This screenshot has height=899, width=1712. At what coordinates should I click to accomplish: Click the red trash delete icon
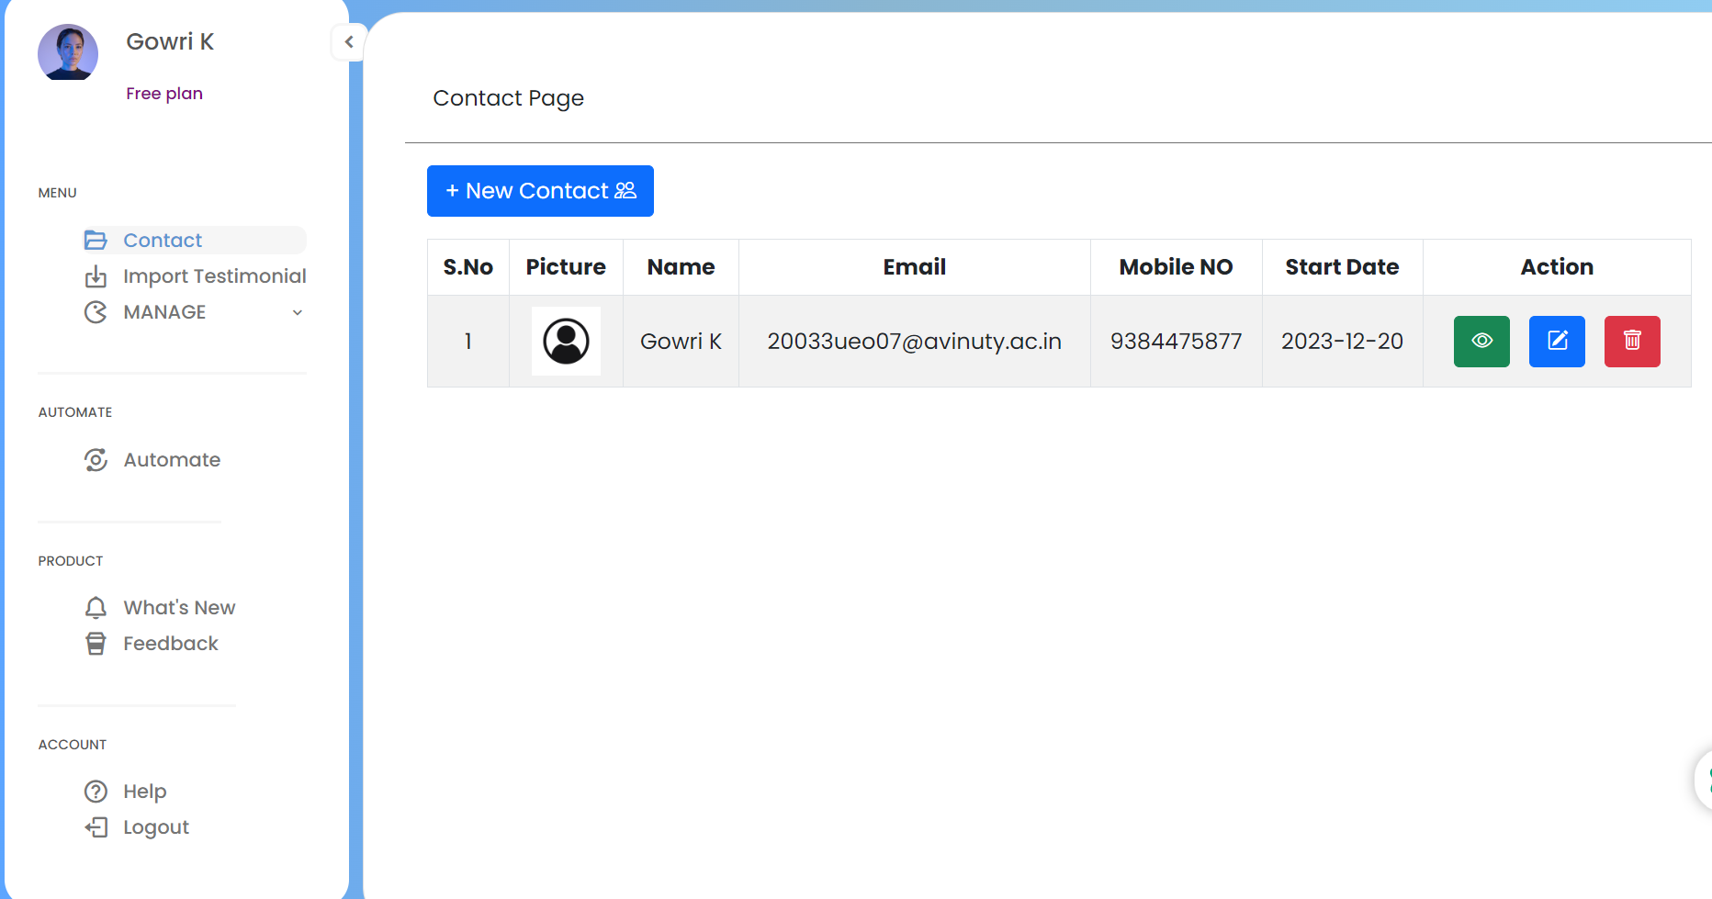coord(1632,342)
